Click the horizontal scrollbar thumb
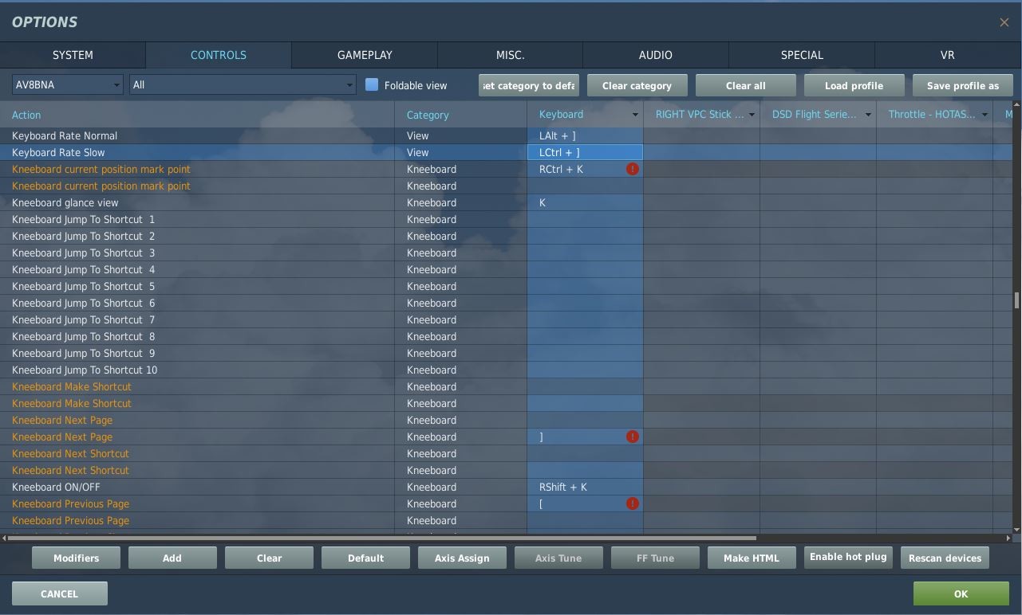The height and width of the screenshot is (615, 1022). click(381, 538)
